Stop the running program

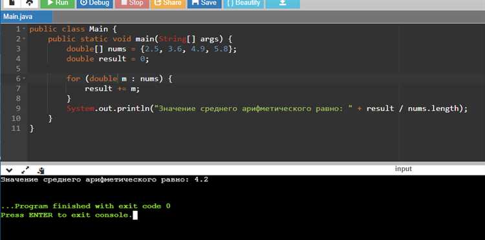point(132,3)
